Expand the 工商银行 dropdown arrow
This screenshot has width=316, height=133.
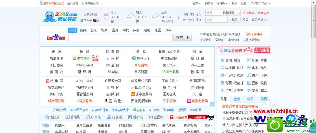pyautogui.click(x=177, y=81)
